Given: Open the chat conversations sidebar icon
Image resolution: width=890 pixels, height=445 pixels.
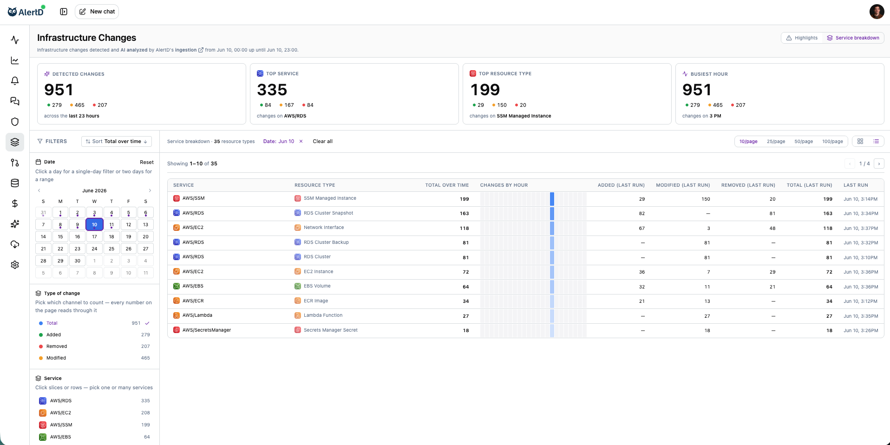Looking at the screenshot, I should pyautogui.click(x=15, y=101).
